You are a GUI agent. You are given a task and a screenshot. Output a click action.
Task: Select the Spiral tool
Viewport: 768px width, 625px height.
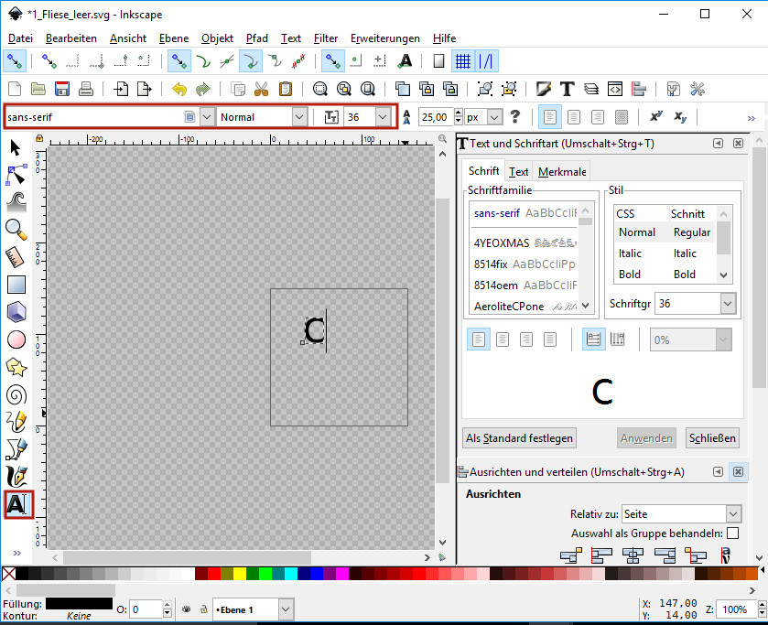pyautogui.click(x=16, y=394)
